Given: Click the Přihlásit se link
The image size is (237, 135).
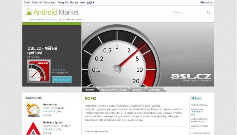Looking at the screenshot, I should [x=206, y=2].
